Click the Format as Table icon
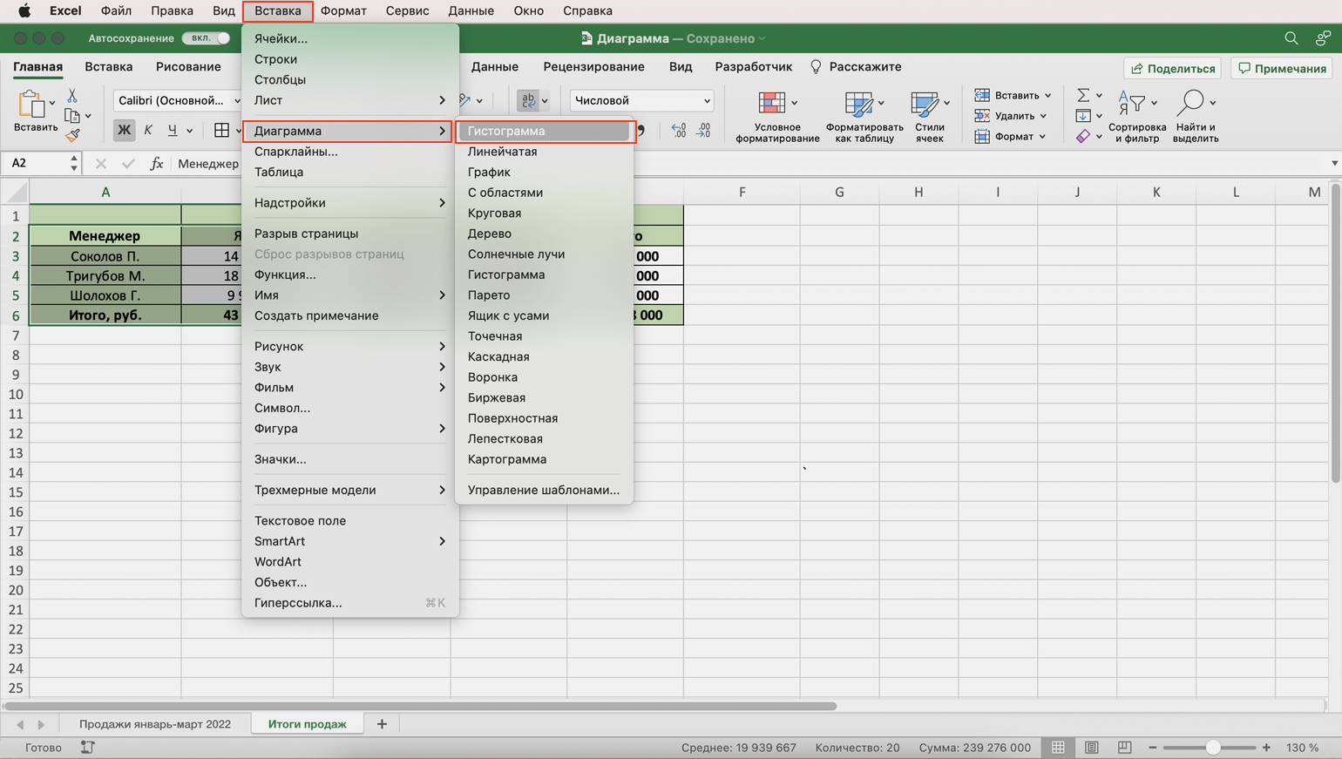Image resolution: width=1342 pixels, height=759 pixels. (864, 117)
